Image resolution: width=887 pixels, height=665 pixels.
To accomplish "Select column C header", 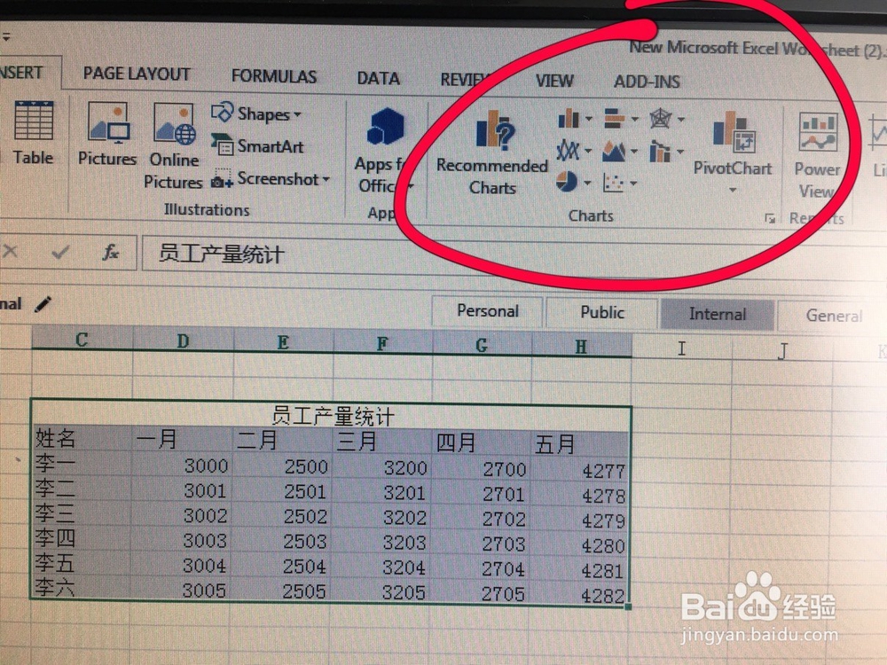I will [82, 340].
